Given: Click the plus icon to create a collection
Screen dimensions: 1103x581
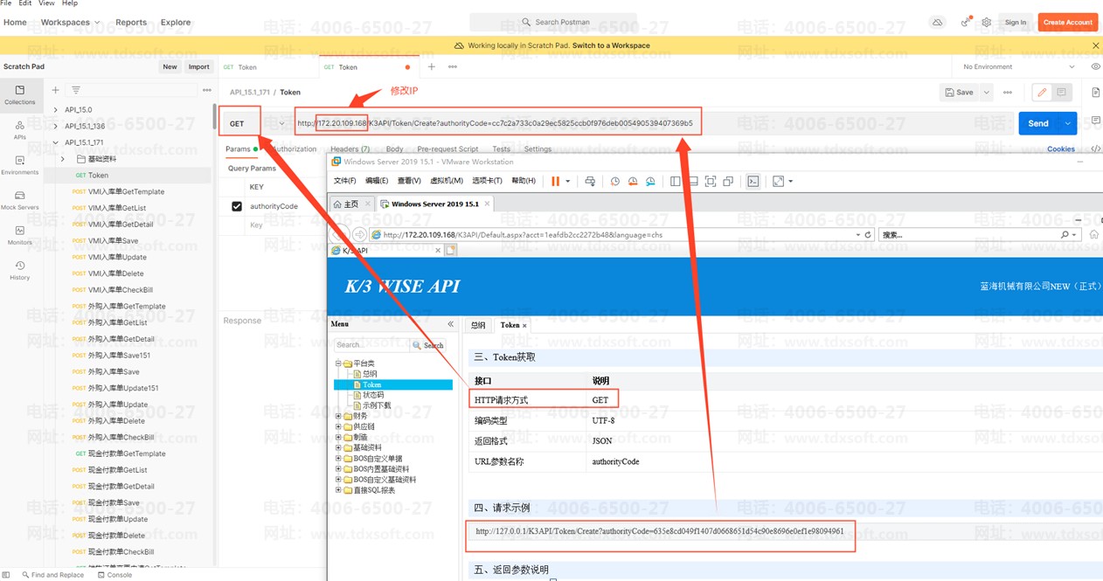Looking at the screenshot, I should click(x=55, y=90).
